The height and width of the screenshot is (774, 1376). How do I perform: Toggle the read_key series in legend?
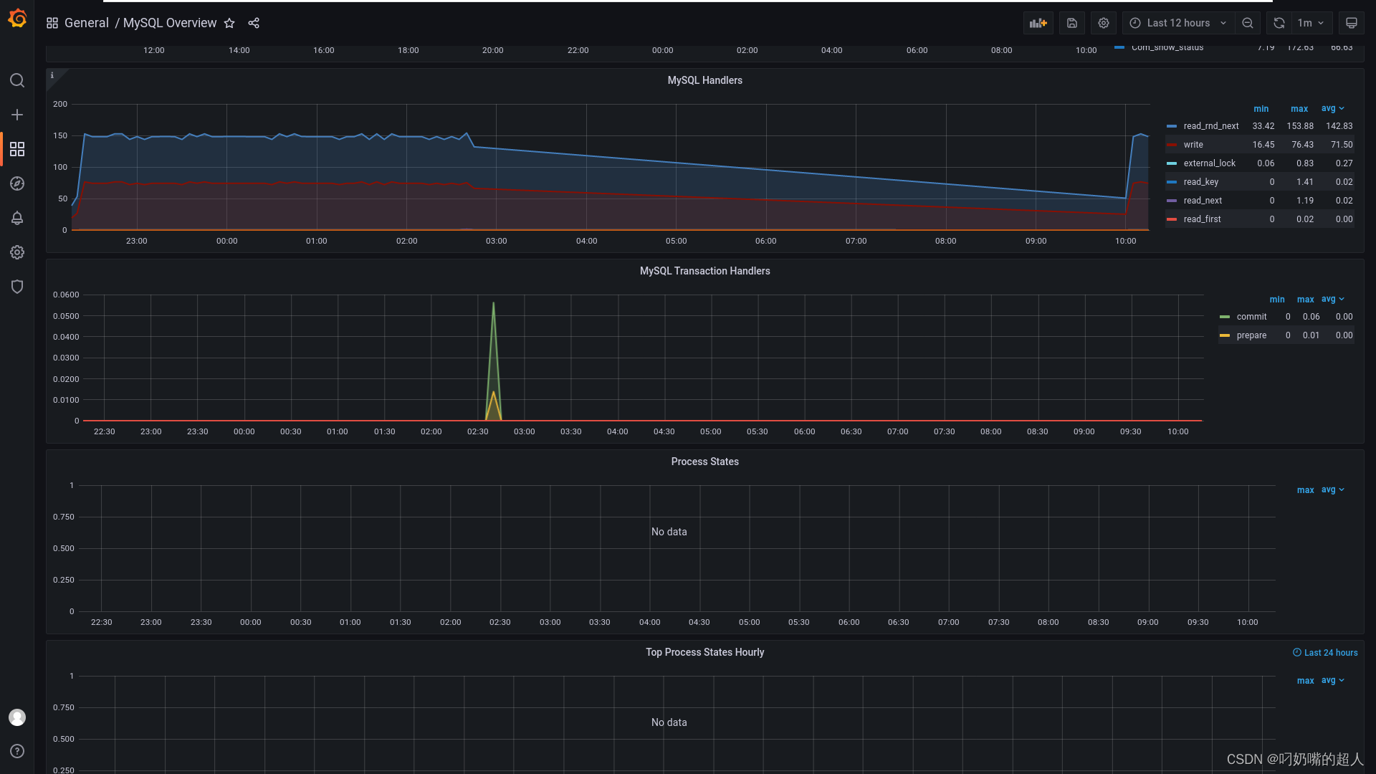tap(1201, 182)
